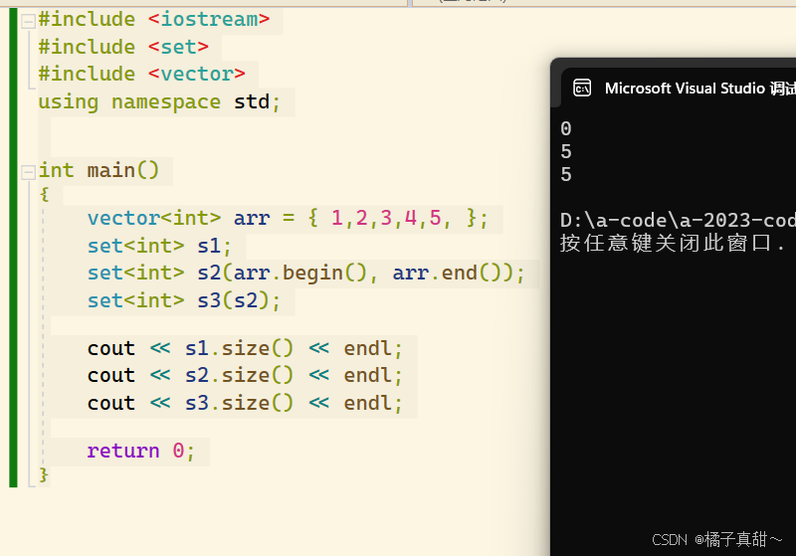Click the '#include <iostream>' line
Screen dimensions: 796x556
click(154, 20)
